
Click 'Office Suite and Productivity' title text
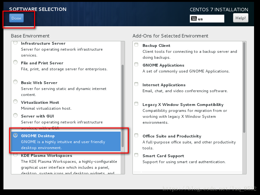[x=172, y=136]
